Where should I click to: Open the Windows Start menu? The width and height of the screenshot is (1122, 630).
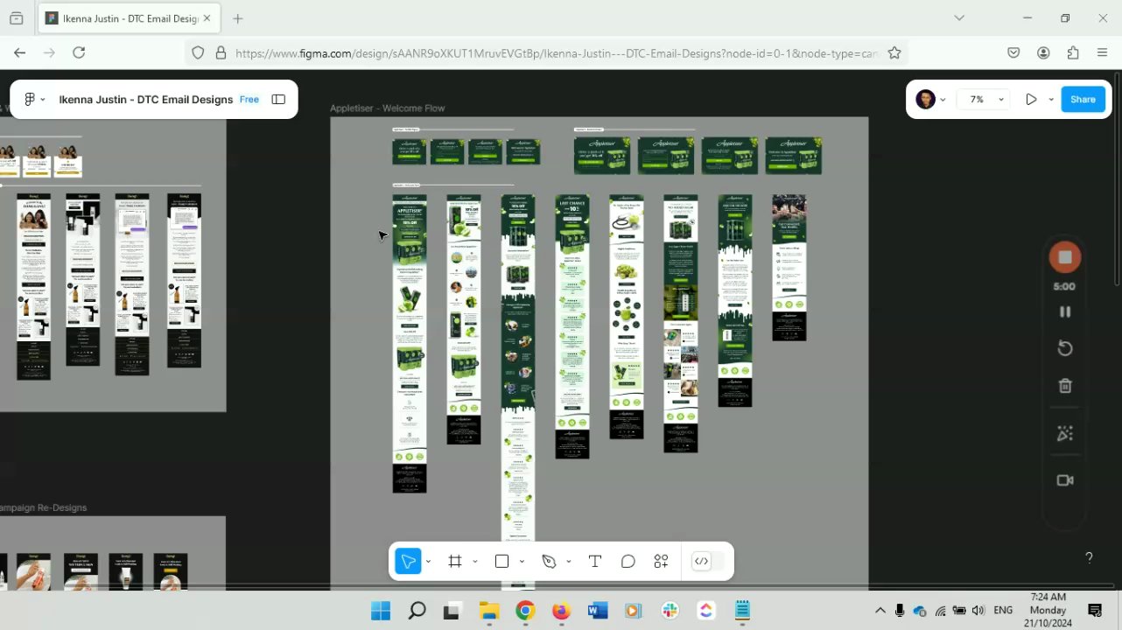tap(381, 611)
